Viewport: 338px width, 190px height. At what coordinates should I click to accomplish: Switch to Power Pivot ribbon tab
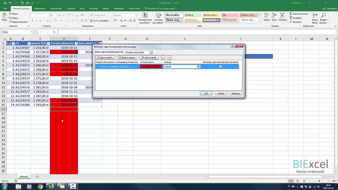pyautogui.click(x=134, y=8)
